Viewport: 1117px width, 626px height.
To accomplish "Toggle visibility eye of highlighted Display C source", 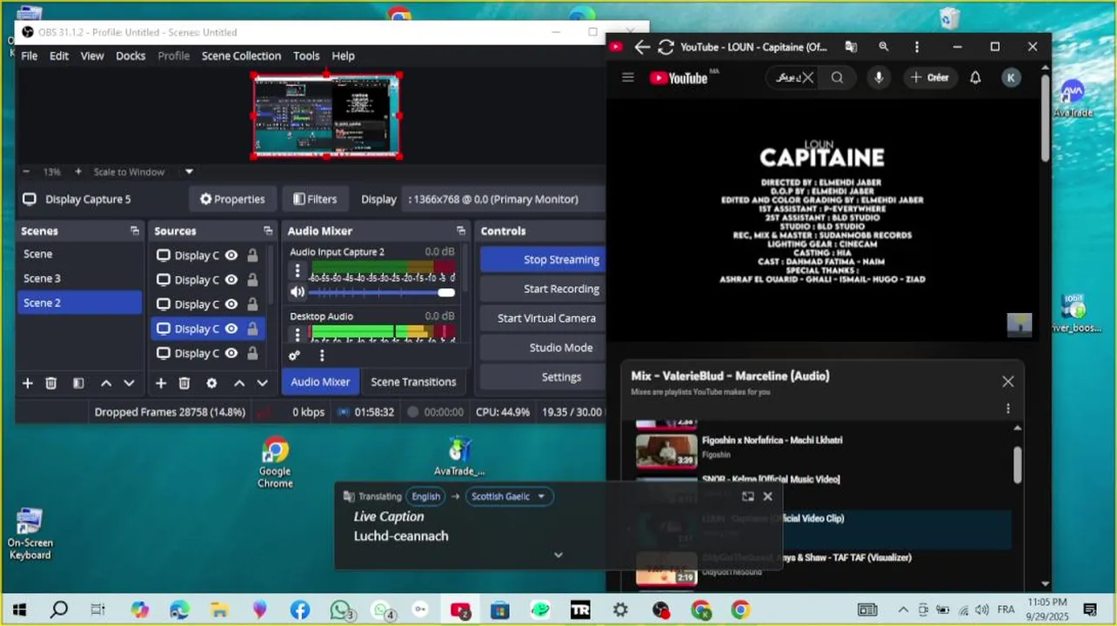I will tap(231, 329).
